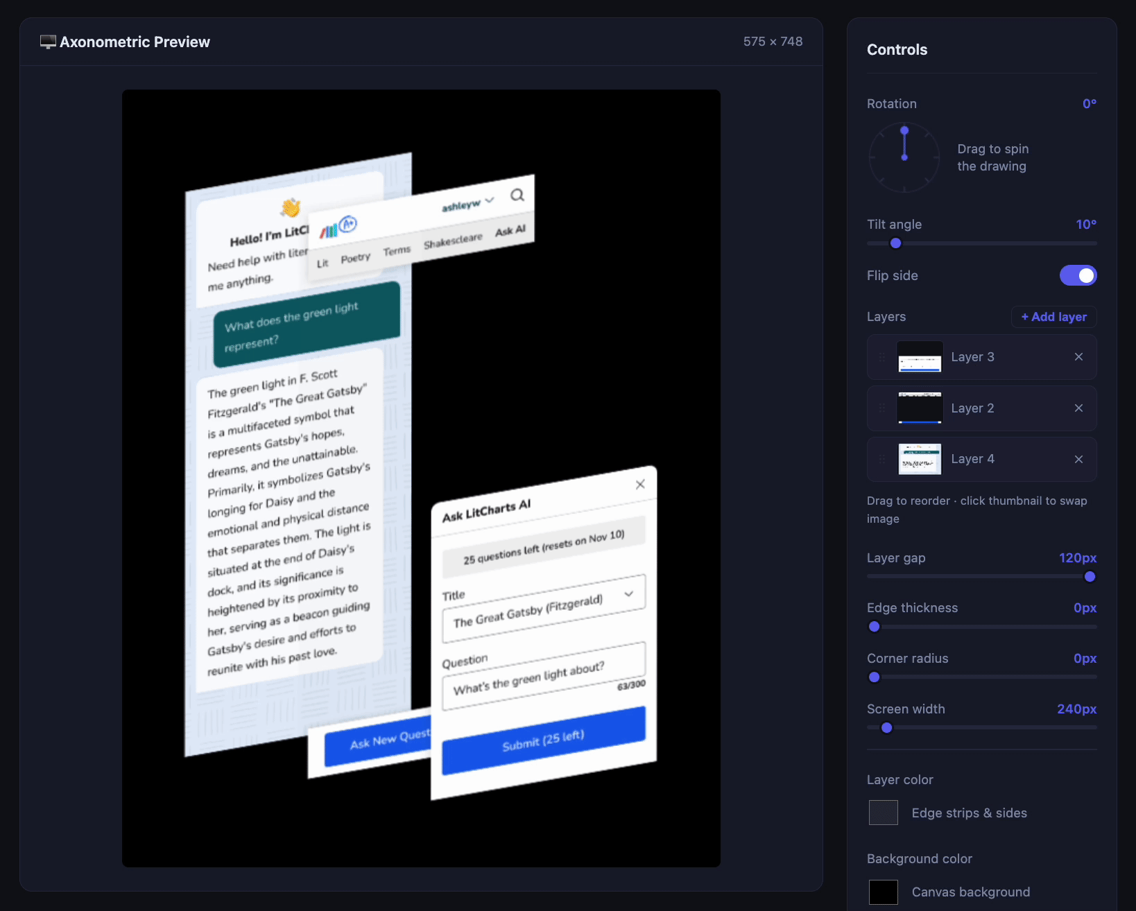Click the Layer gap slider
Screen dimensions: 1136x911
pos(982,577)
